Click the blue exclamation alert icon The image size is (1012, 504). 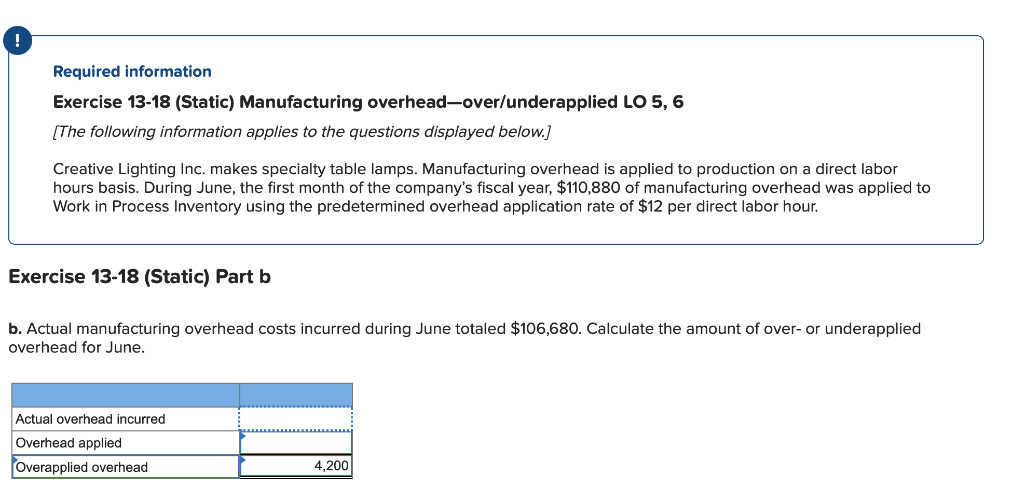(x=17, y=41)
